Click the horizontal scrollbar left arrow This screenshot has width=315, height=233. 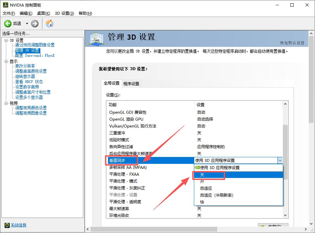88,229
